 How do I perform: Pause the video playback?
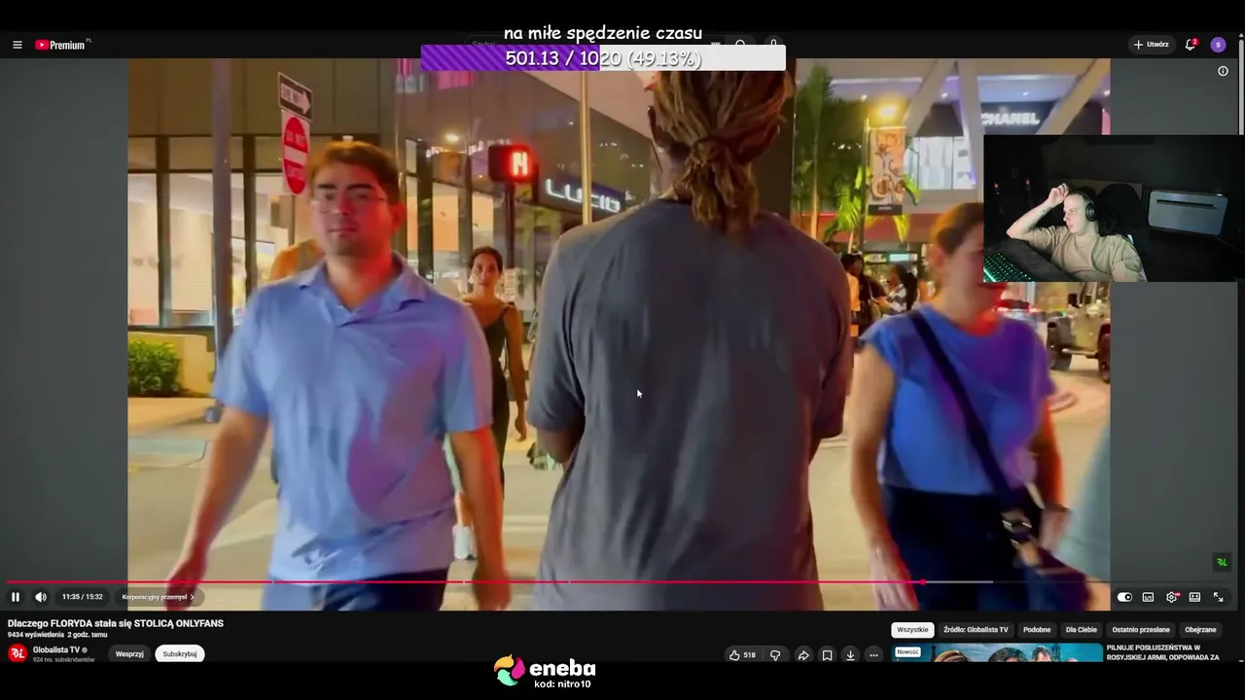point(16,597)
